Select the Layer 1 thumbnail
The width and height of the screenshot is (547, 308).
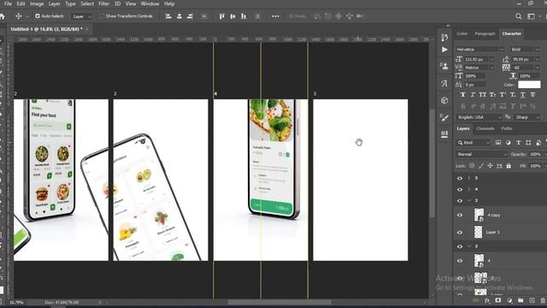tap(479, 232)
